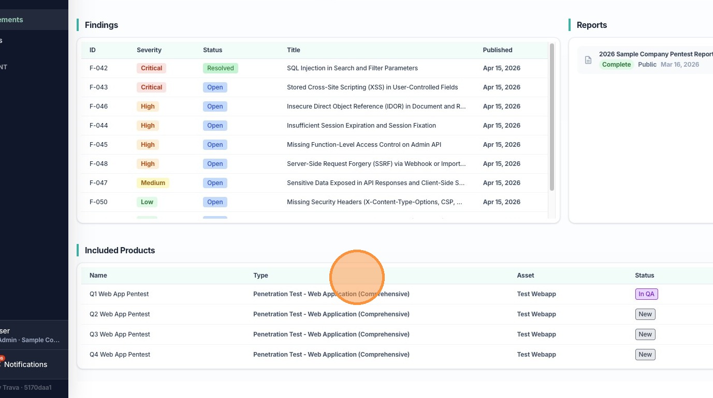Click the Published column header in Findings
This screenshot has height=398, width=713.
(x=497, y=50)
